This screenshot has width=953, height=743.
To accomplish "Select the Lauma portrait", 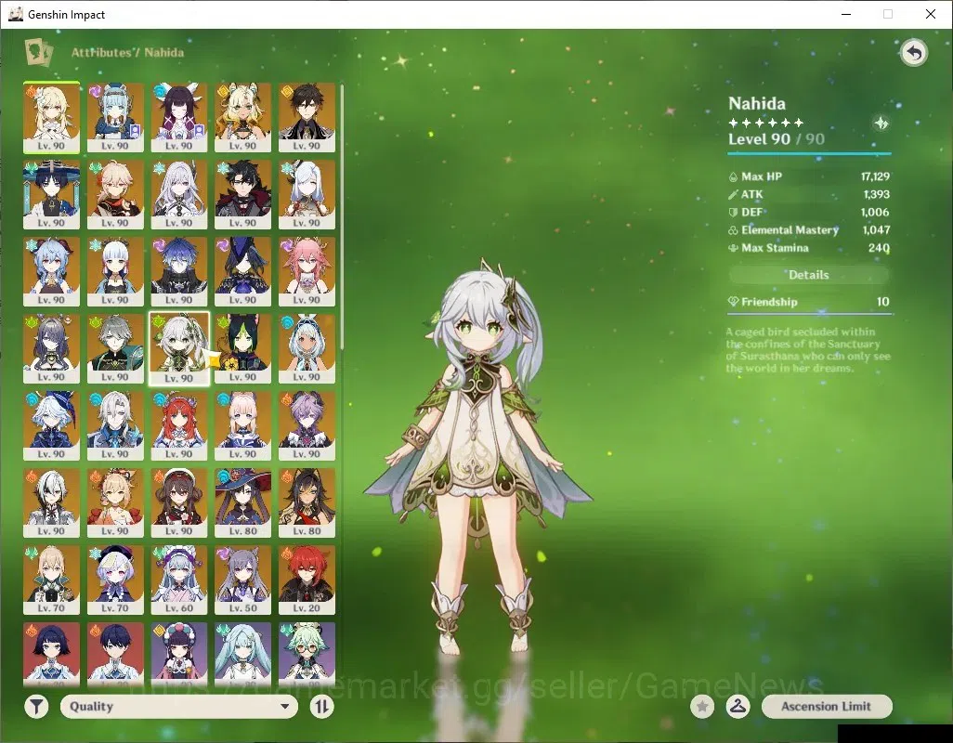I will tap(52, 348).
